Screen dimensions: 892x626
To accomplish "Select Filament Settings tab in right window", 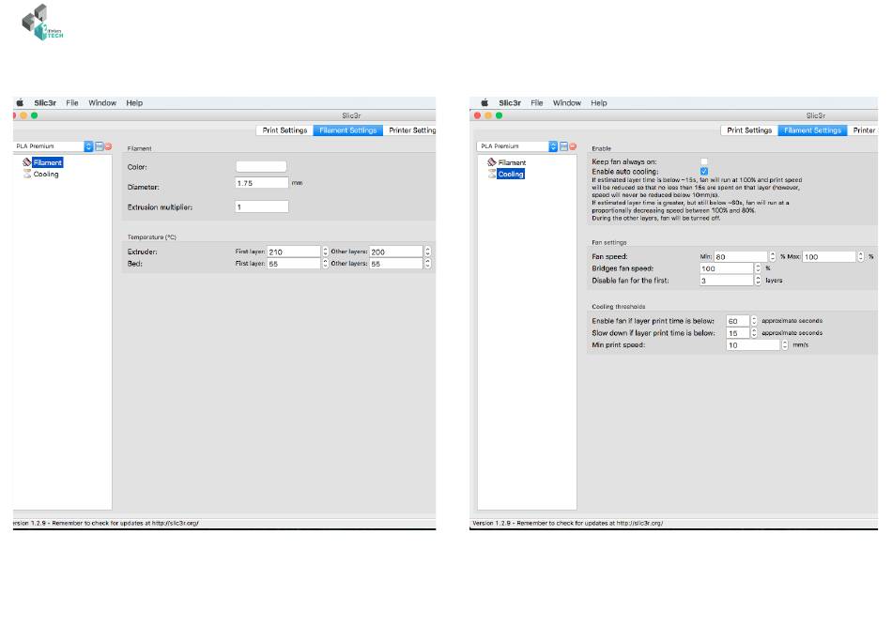I will click(812, 130).
